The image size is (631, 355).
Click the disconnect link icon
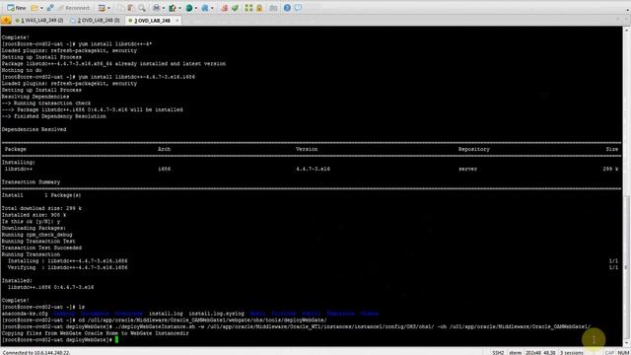(x=50, y=8)
